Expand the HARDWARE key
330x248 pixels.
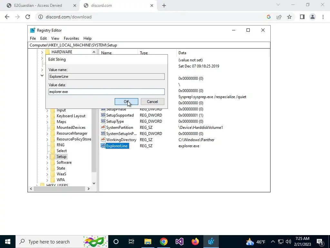click(x=42, y=52)
